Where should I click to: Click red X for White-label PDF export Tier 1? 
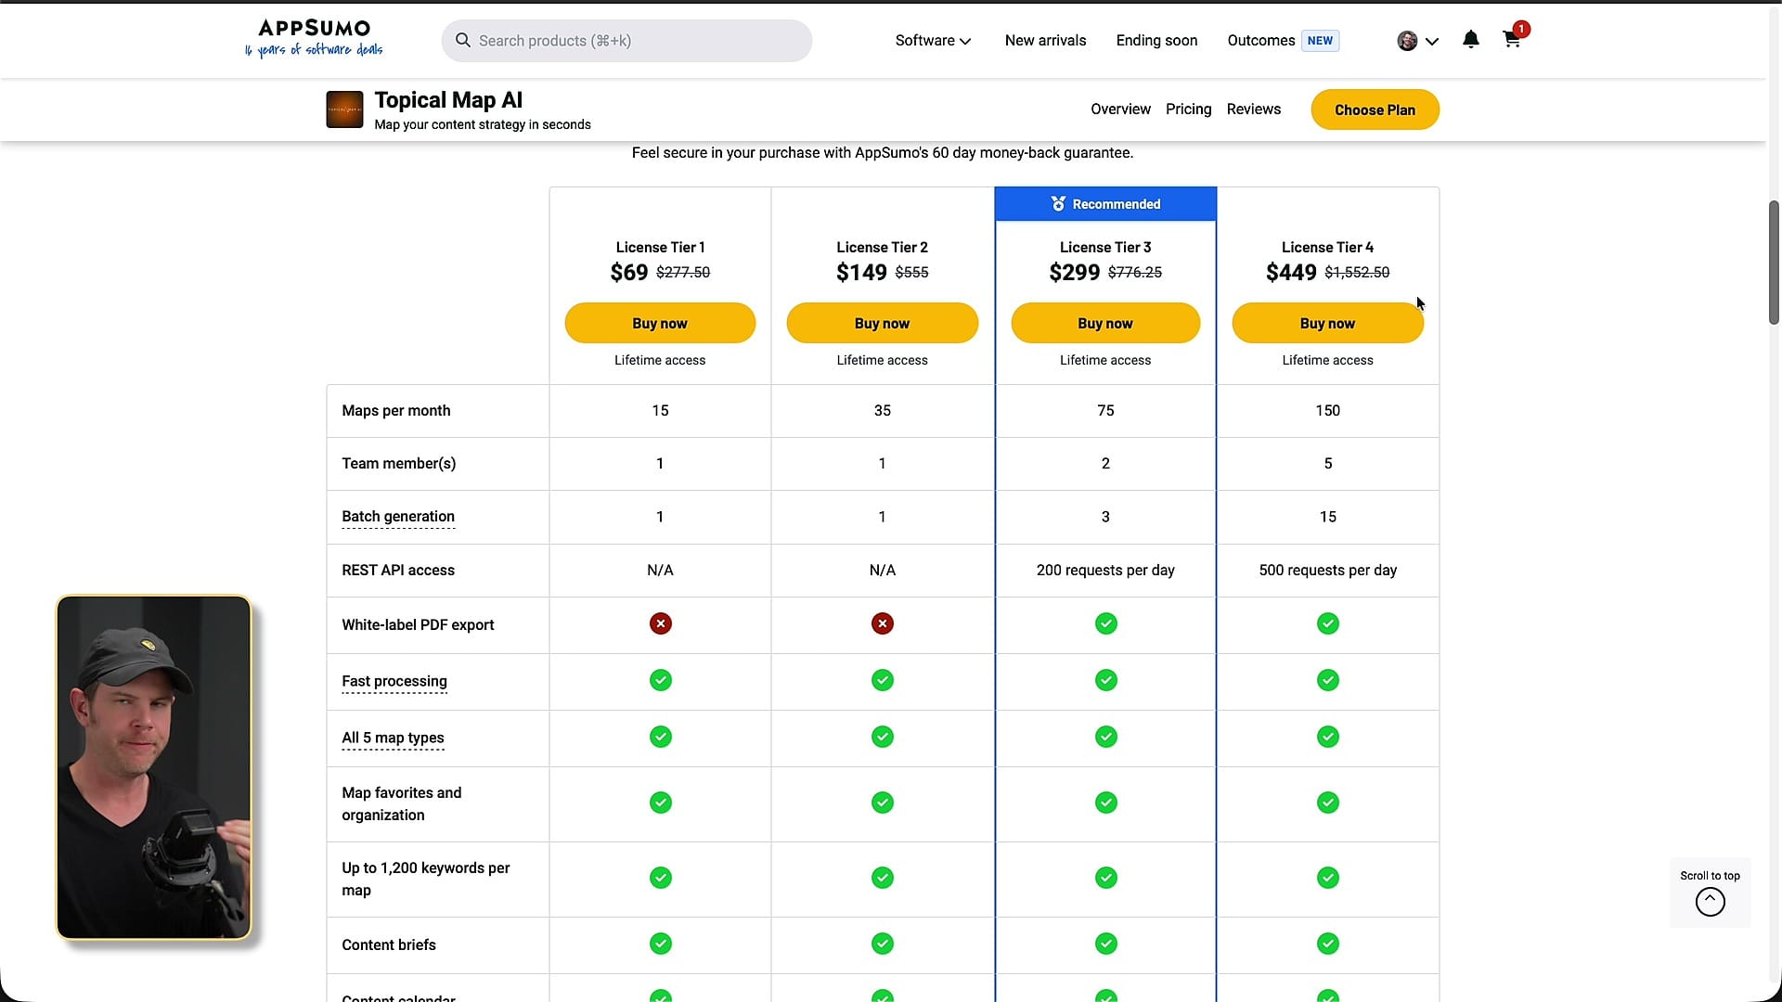[x=660, y=623]
